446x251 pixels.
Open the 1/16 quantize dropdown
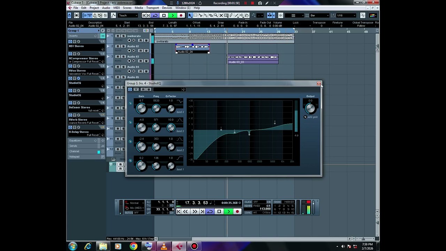(x=346, y=15)
